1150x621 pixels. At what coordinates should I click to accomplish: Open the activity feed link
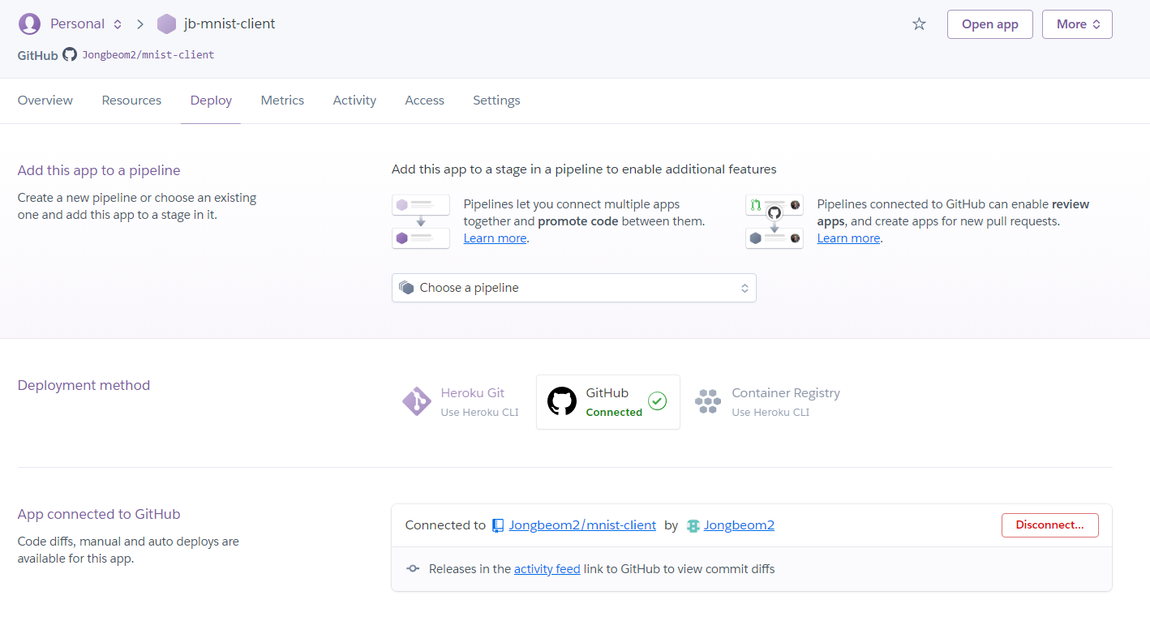tap(547, 569)
